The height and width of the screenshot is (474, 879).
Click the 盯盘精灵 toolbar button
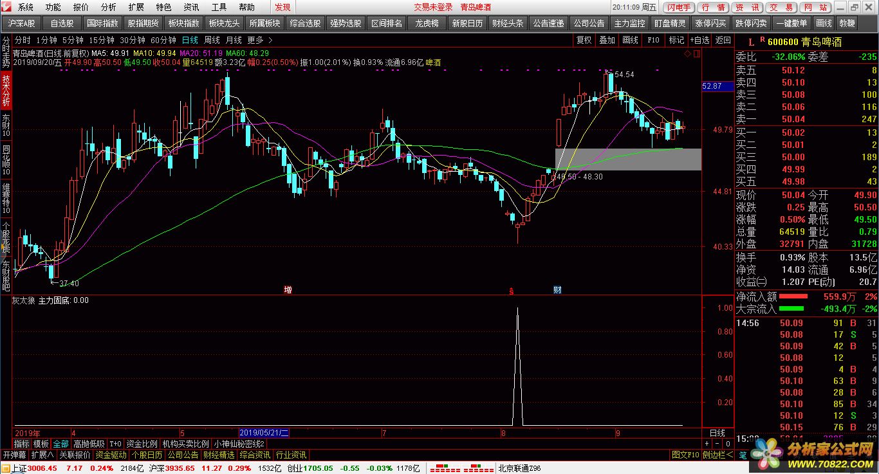pos(669,23)
